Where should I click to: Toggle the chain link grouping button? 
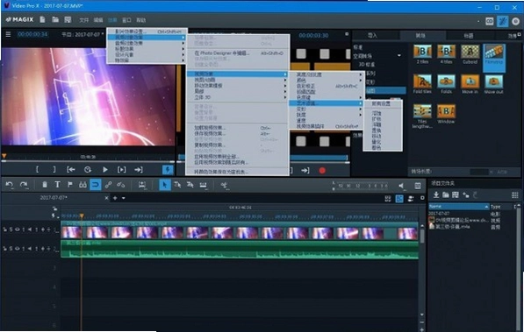pyautogui.click(x=108, y=185)
